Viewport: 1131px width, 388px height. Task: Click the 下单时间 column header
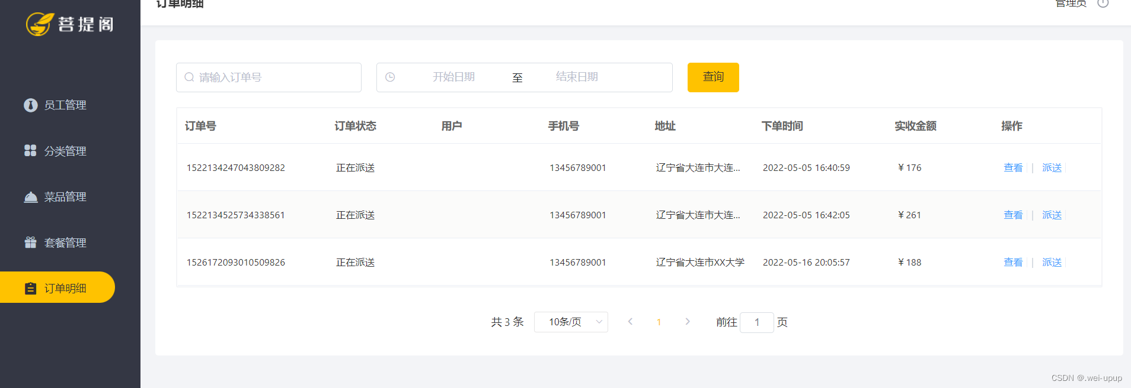[x=782, y=126]
